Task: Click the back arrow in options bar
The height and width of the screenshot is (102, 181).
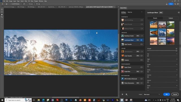Action: [3, 4]
